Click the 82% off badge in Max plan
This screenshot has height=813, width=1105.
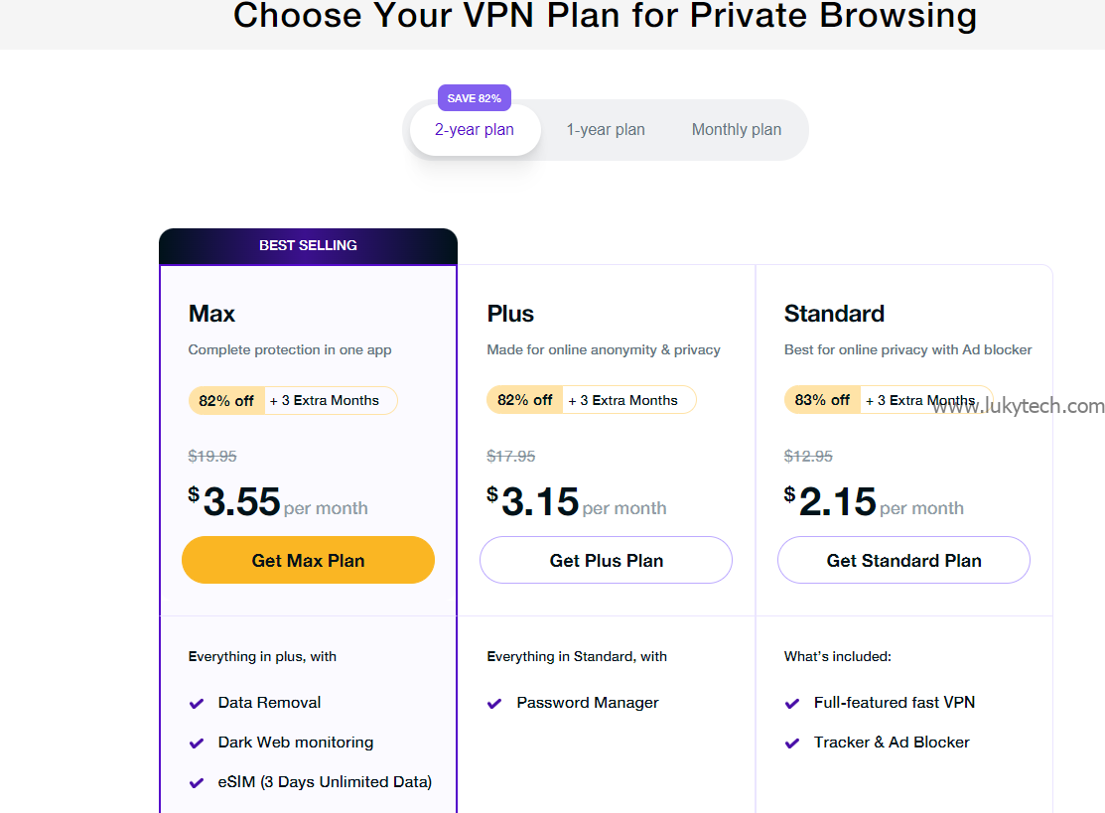pos(226,401)
